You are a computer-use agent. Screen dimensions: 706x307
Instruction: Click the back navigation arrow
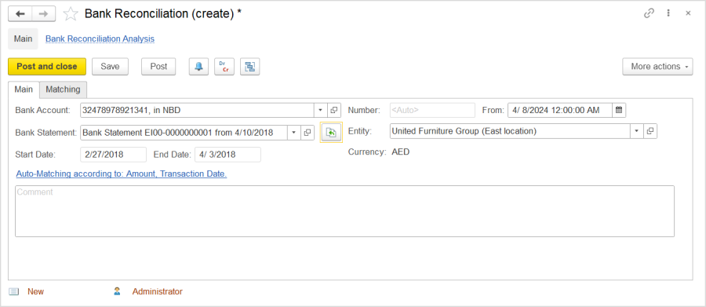(20, 14)
